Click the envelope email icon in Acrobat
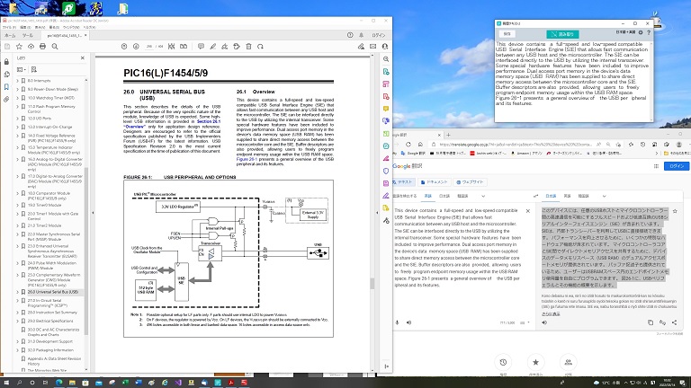 pos(372,46)
